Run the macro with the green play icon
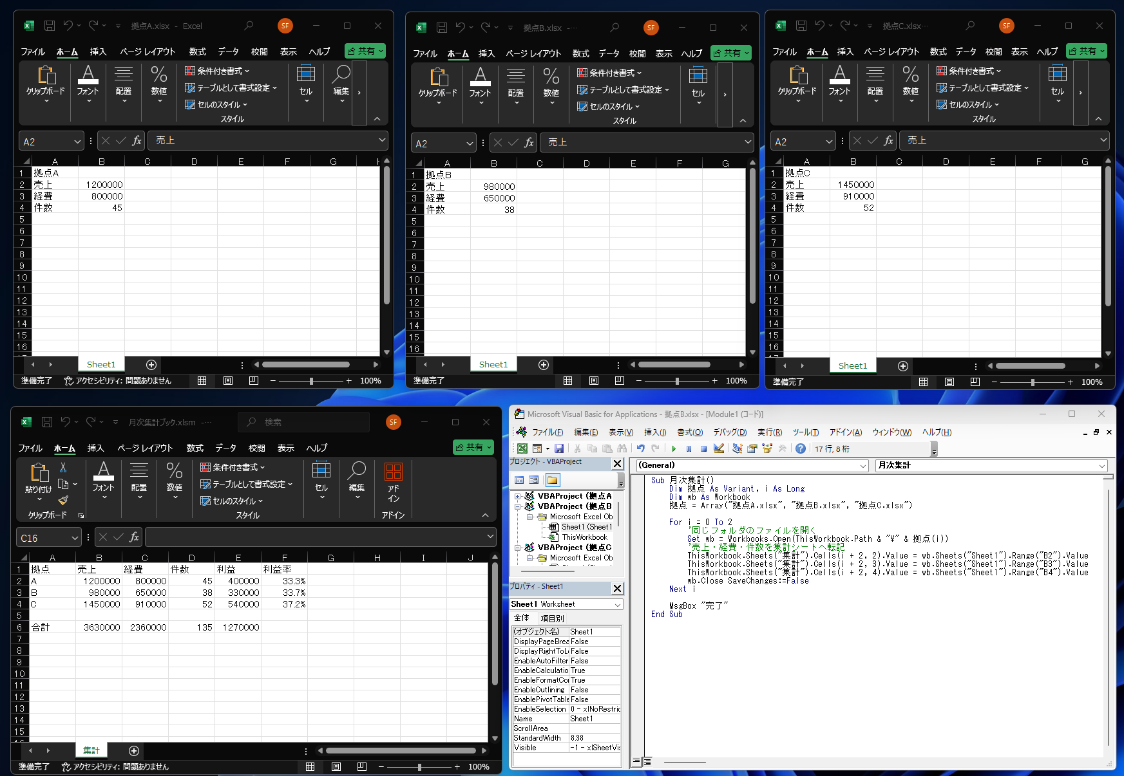The image size is (1124, 776). tap(674, 448)
